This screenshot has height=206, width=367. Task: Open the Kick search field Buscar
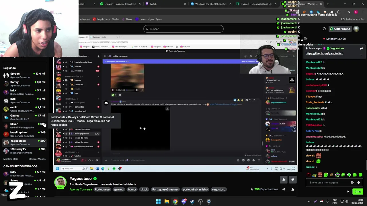pyautogui.click(x=183, y=29)
